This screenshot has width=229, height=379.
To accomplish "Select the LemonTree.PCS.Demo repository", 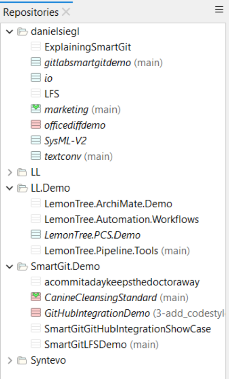I will coord(92,235).
